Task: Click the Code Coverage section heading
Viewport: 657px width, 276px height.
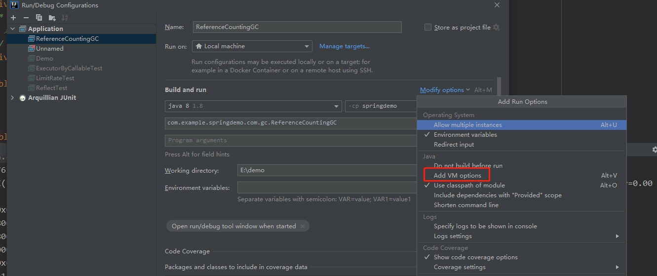Action: tap(187, 251)
